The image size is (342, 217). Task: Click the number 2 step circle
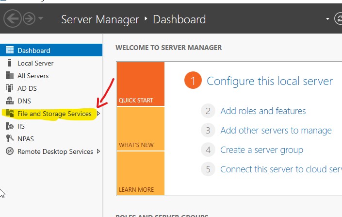point(208,111)
